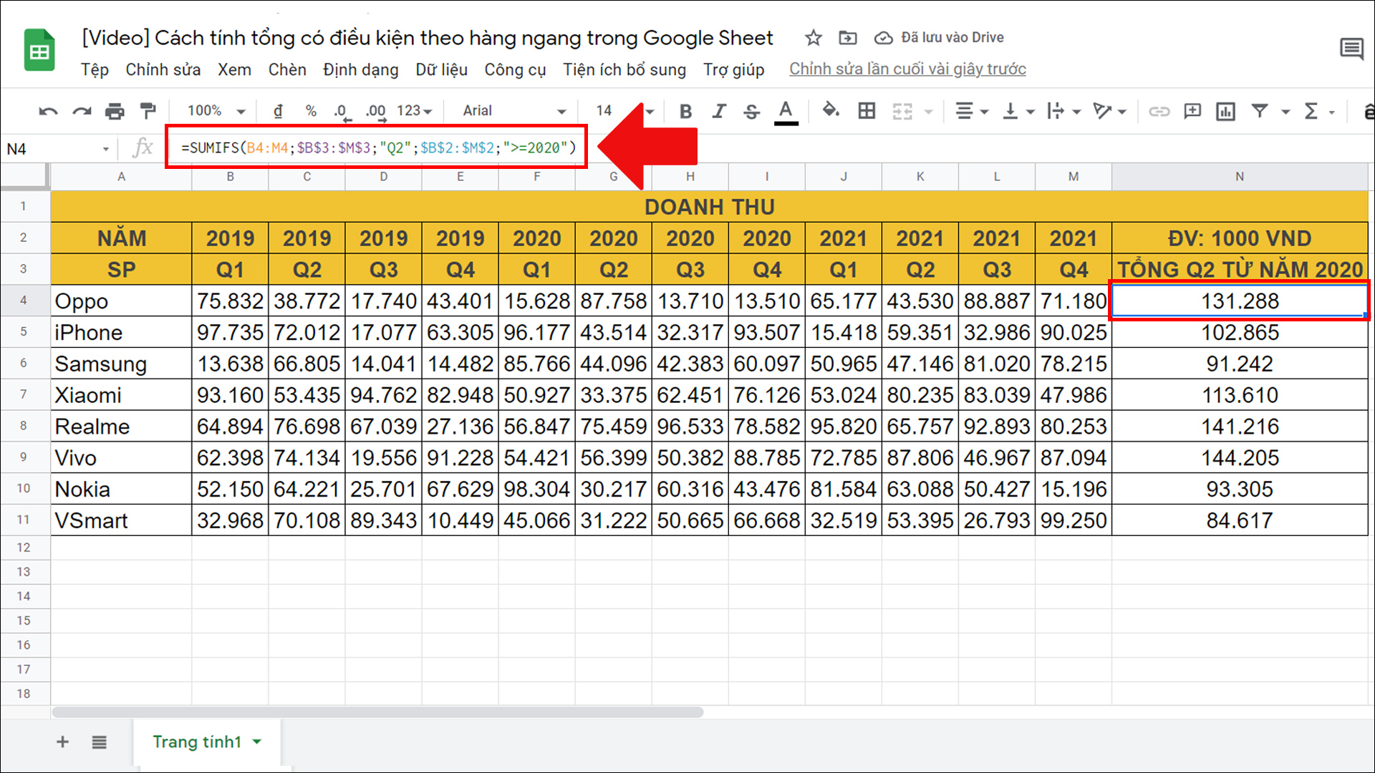Click the redo arrow icon
This screenshot has width=1375, height=773.
click(82, 111)
